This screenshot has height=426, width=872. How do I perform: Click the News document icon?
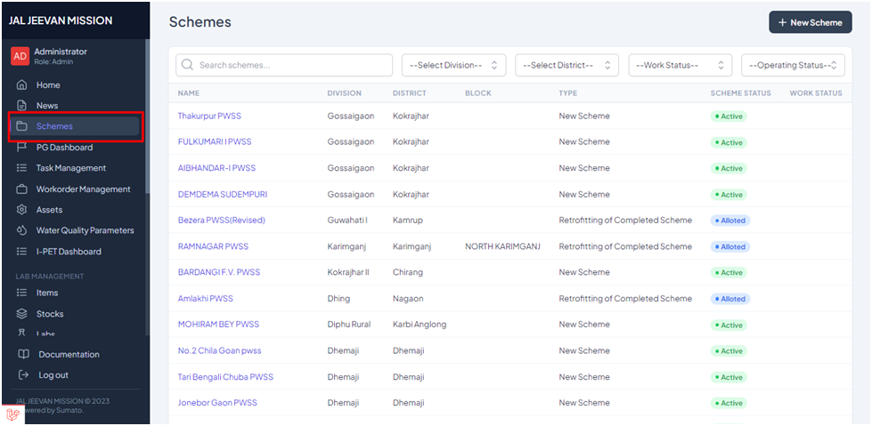click(x=22, y=106)
